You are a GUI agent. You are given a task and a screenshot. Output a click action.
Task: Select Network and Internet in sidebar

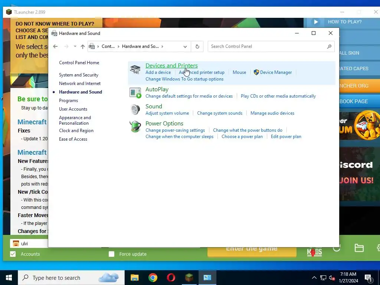pos(80,83)
